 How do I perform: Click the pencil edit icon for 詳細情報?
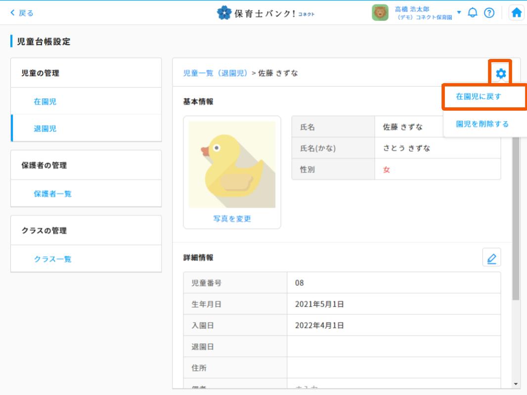click(x=491, y=258)
